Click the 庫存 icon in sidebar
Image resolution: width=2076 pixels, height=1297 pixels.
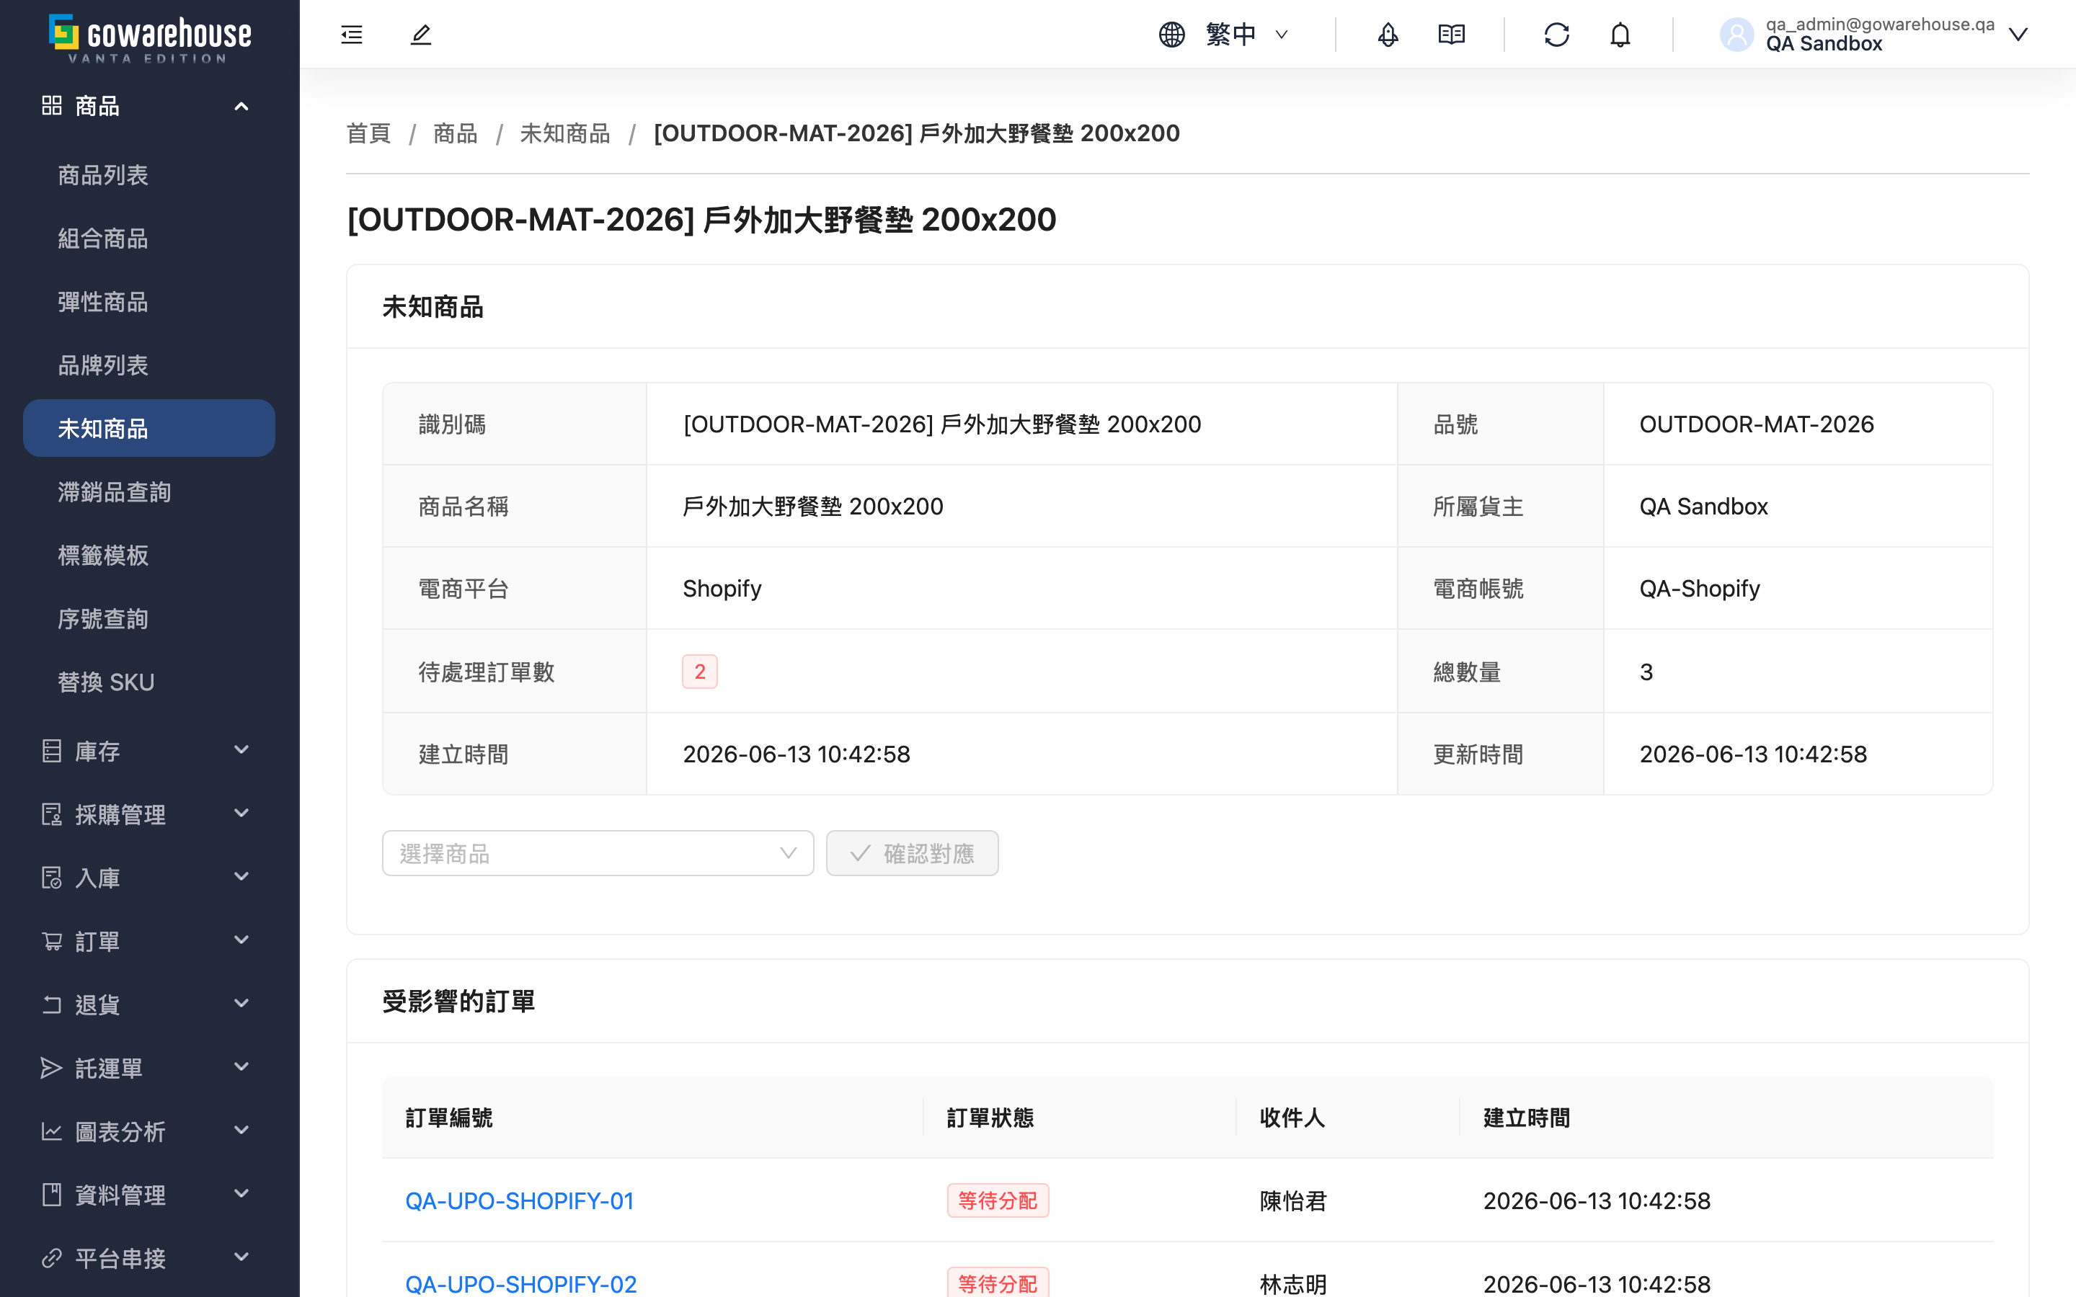tap(51, 751)
